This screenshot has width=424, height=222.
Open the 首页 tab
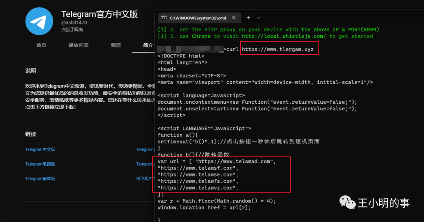pos(41,45)
